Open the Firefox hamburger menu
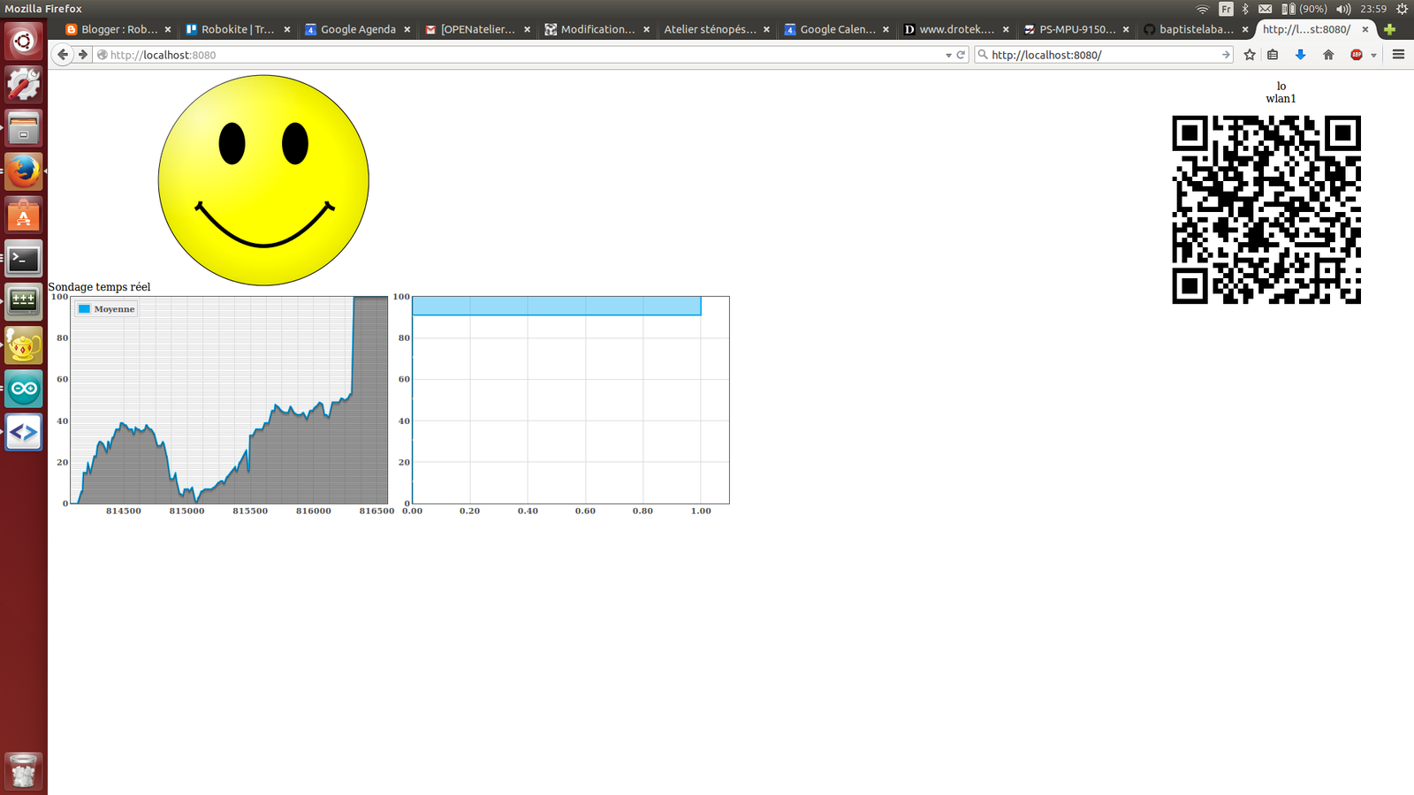The image size is (1414, 795). point(1398,55)
